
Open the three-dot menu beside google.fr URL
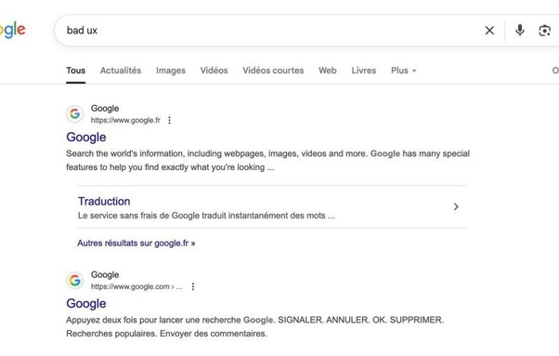tap(169, 120)
